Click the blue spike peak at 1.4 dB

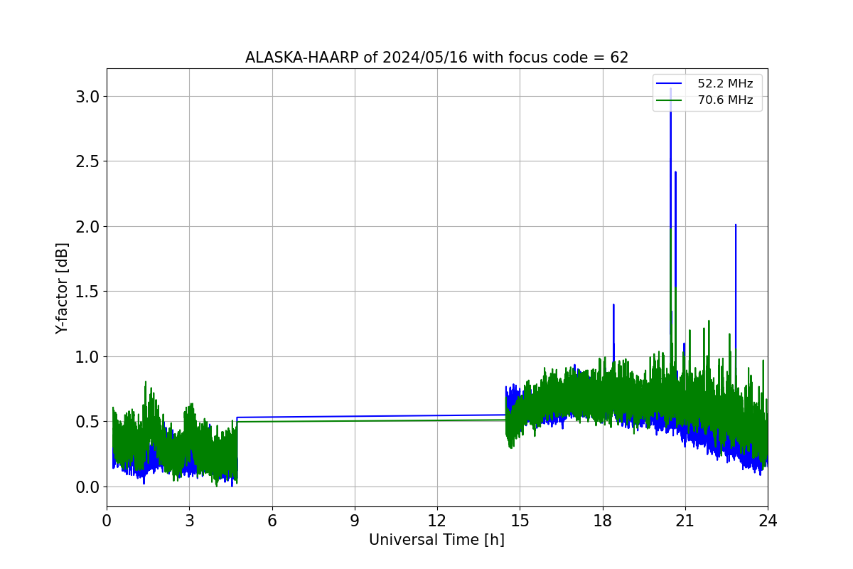tap(613, 305)
